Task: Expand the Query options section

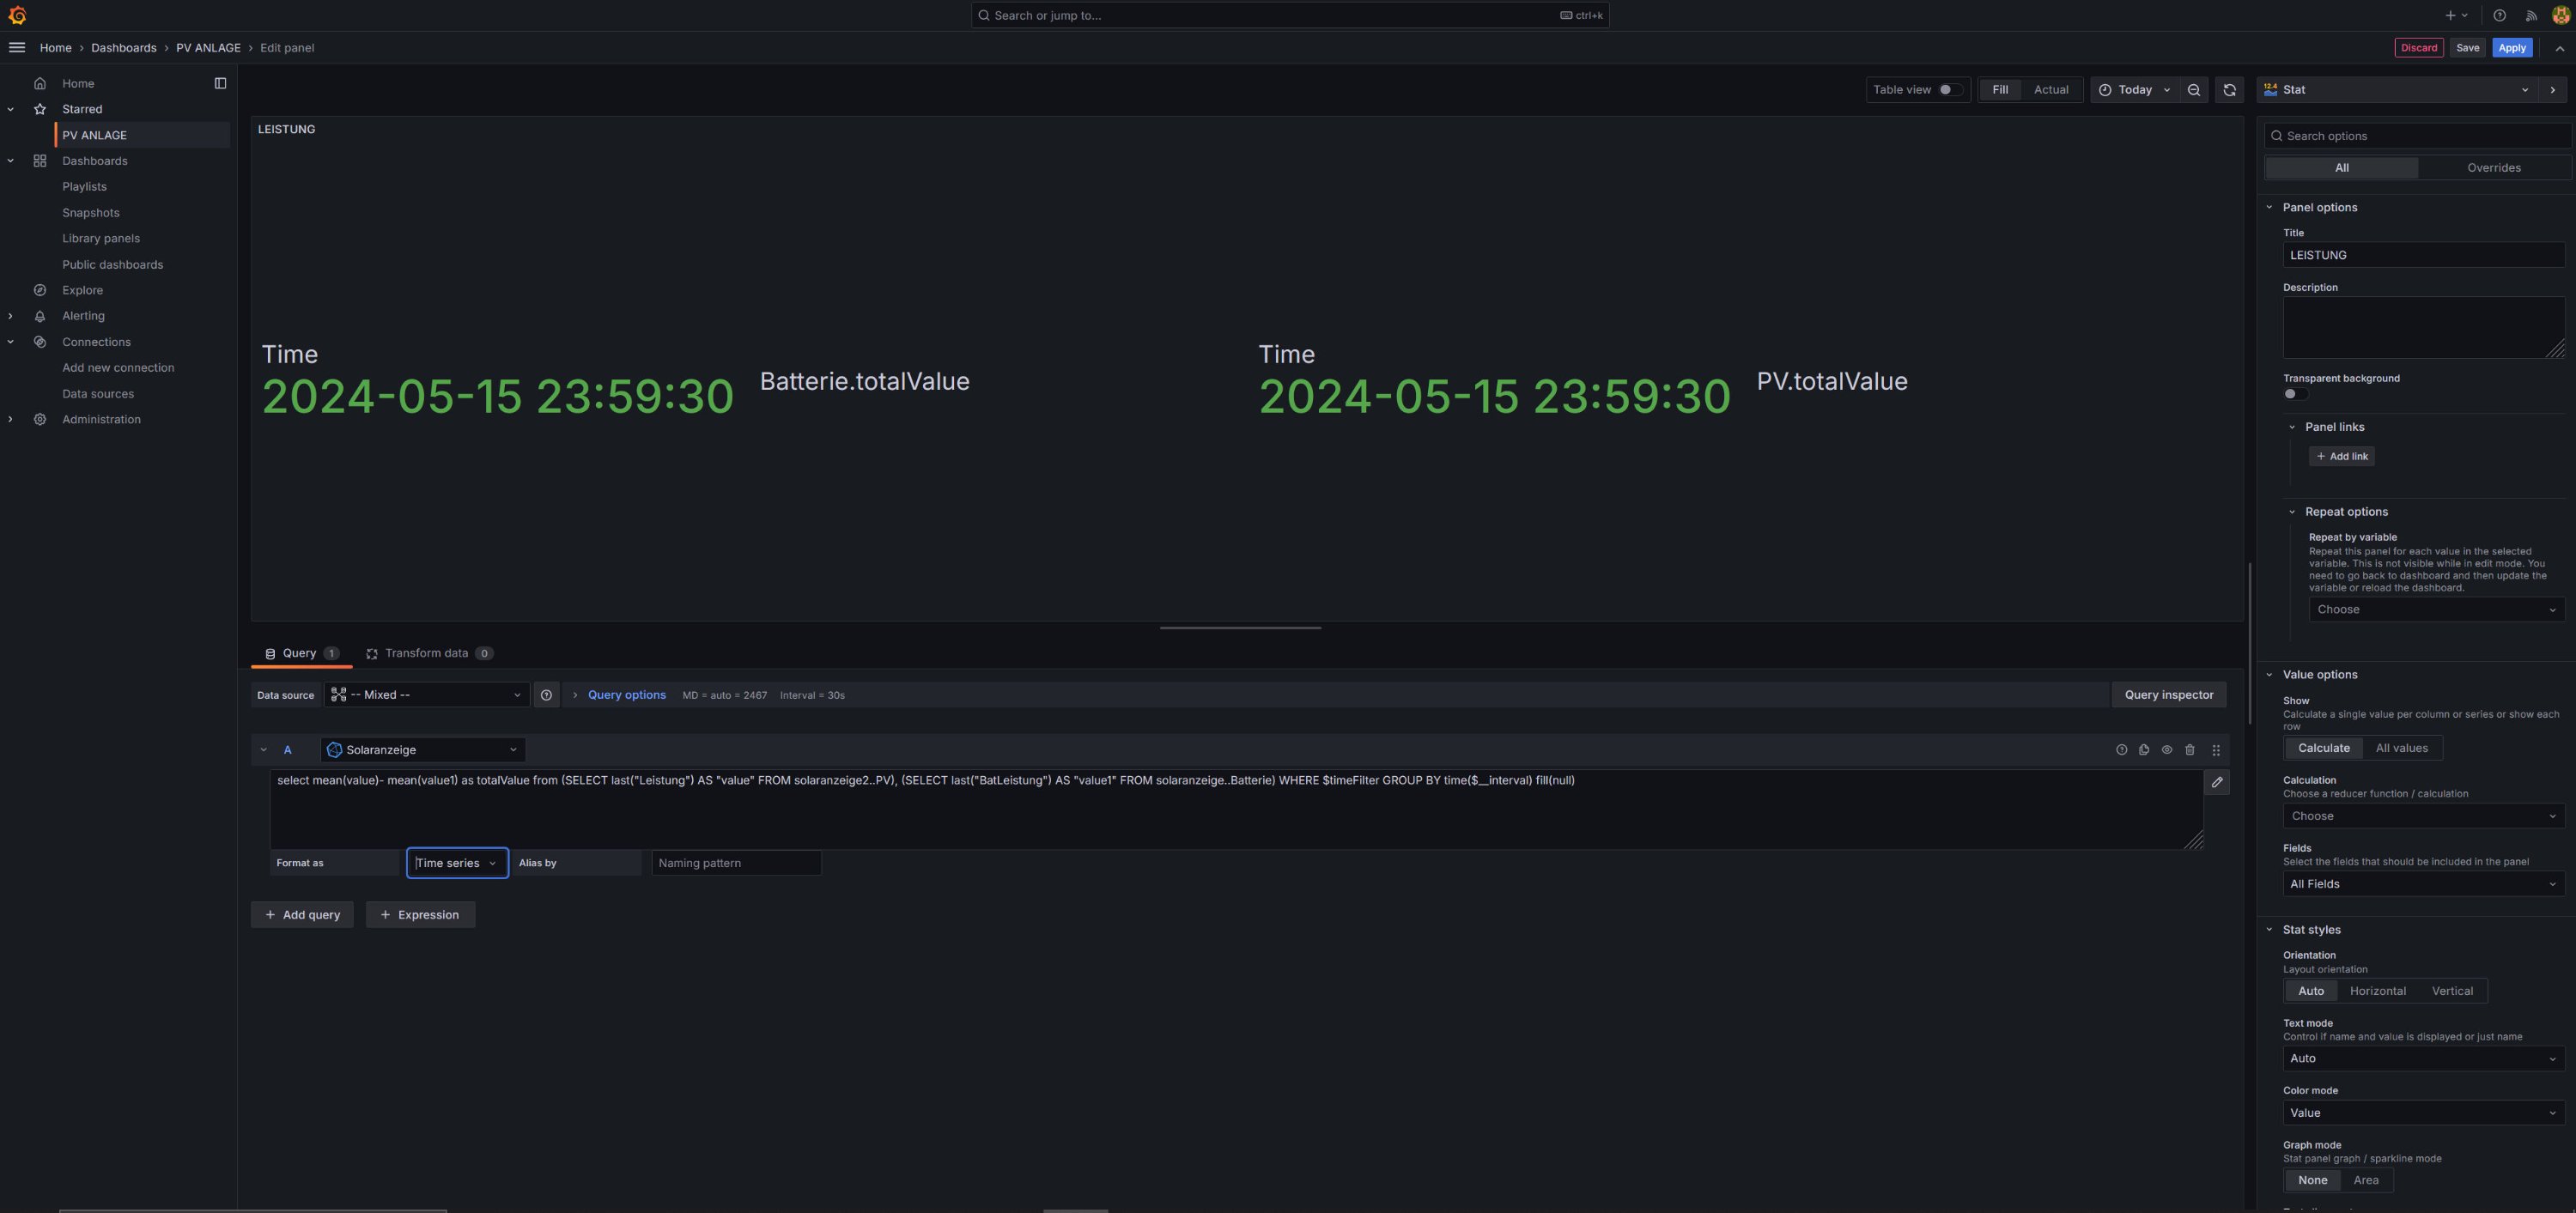Action: click(626, 695)
